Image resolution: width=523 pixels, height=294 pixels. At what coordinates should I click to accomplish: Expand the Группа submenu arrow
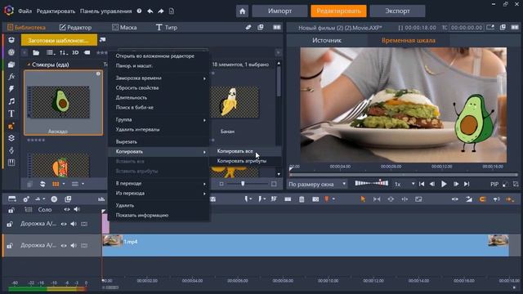204,120
